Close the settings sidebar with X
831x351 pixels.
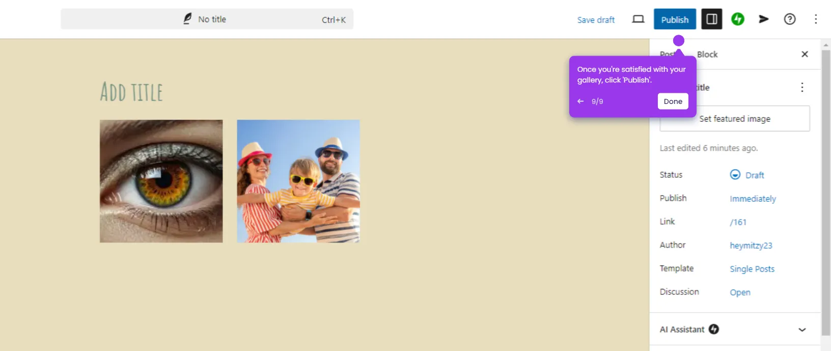[x=805, y=54]
